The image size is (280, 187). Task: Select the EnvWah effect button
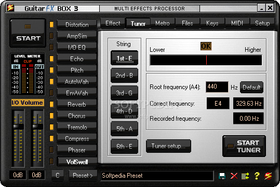click(x=77, y=93)
